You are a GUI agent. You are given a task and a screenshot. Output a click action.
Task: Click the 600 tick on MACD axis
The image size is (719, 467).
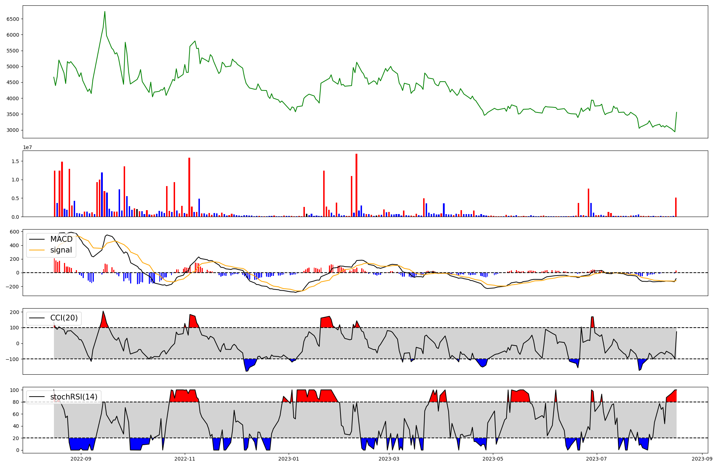tap(14, 232)
